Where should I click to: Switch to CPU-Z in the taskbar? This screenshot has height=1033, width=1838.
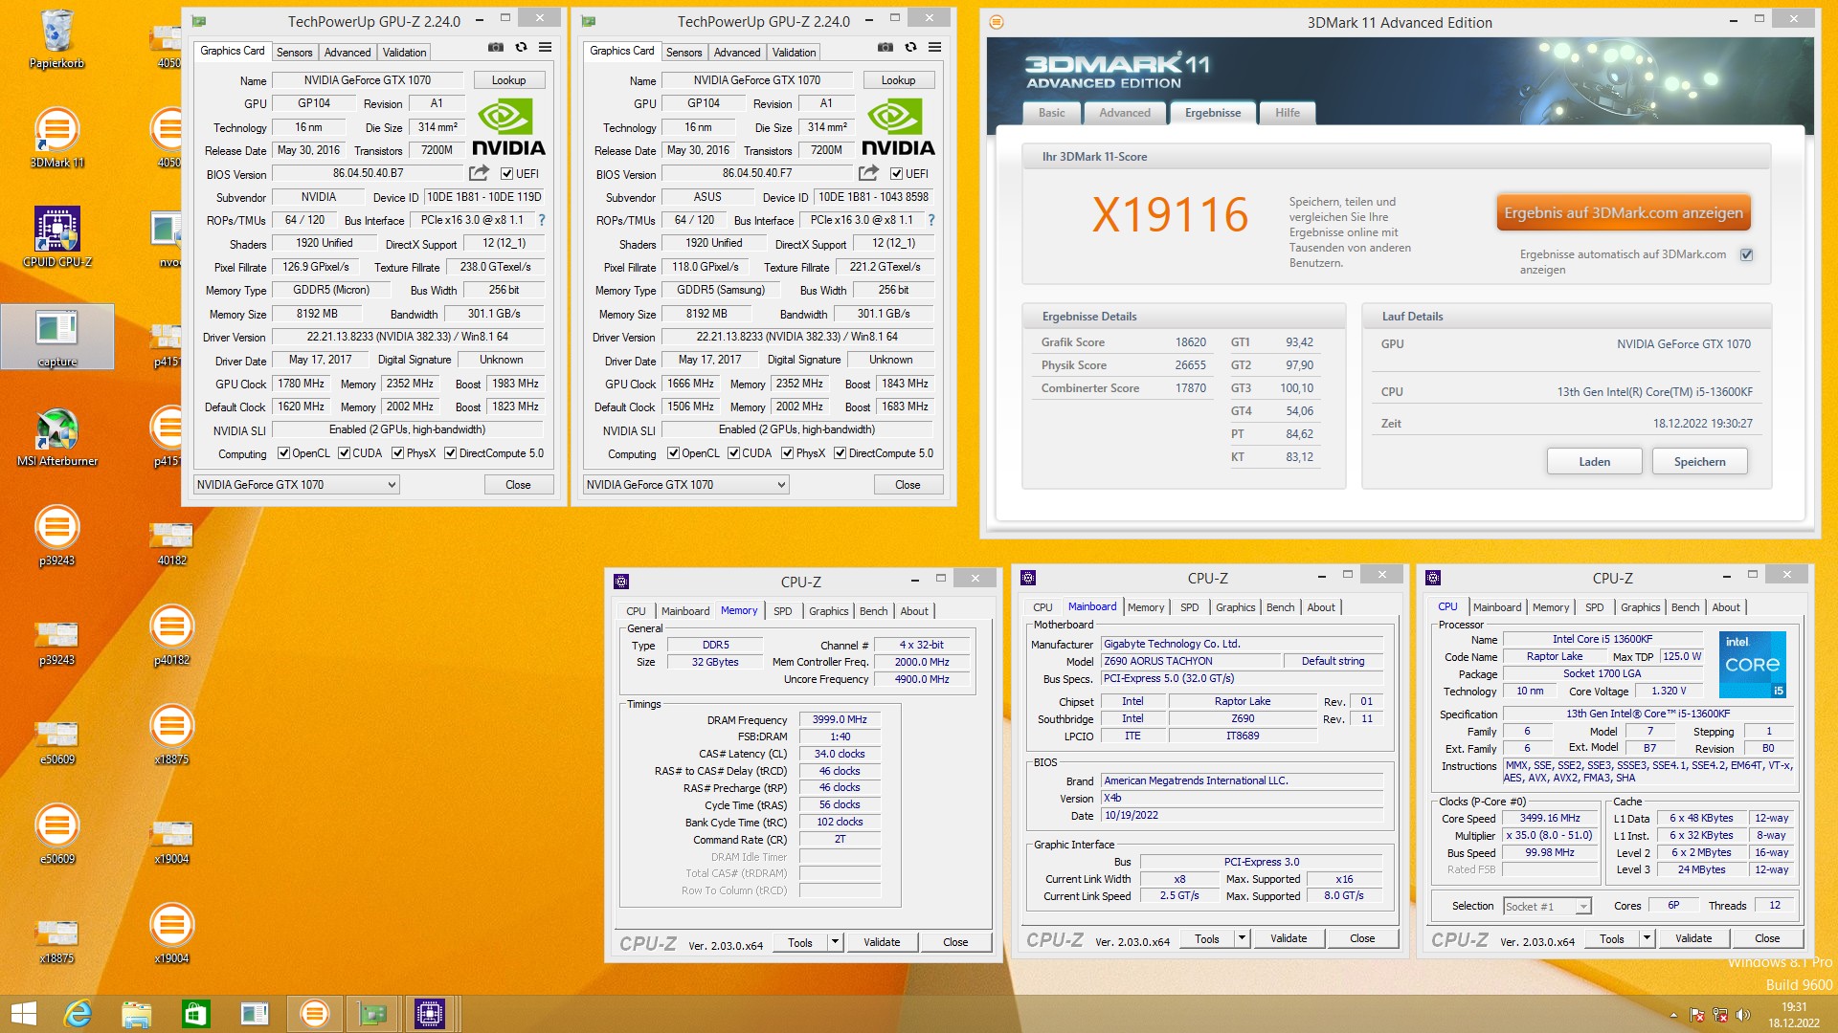430,1014
